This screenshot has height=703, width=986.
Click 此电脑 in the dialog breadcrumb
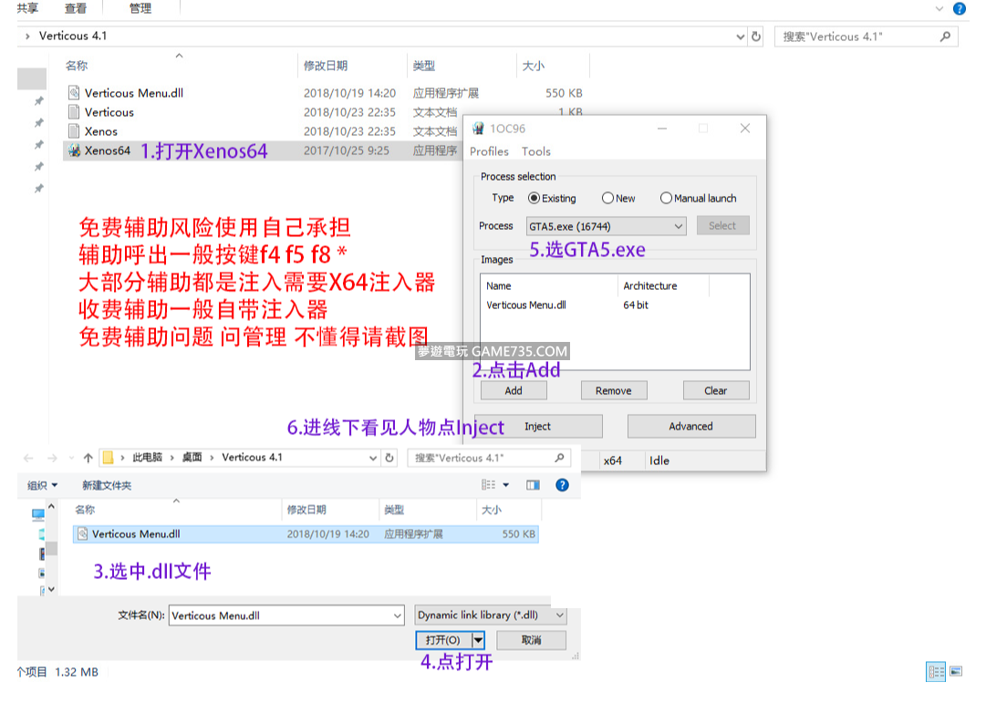147,457
